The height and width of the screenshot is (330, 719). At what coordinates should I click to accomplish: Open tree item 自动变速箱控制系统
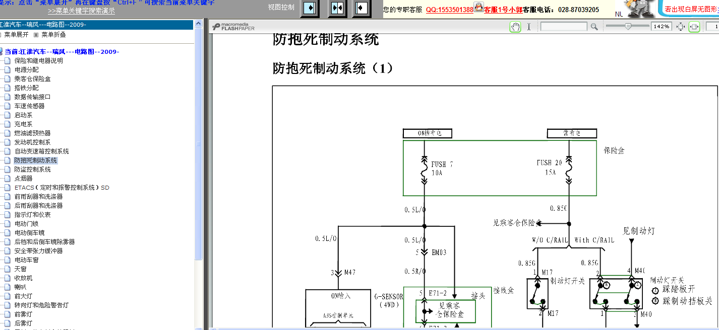click(x=41, y=151)
